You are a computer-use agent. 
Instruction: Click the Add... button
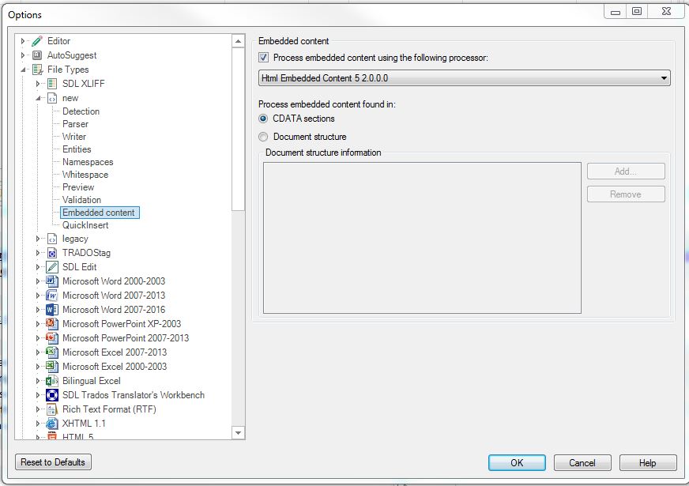click(x=626, y=171)
